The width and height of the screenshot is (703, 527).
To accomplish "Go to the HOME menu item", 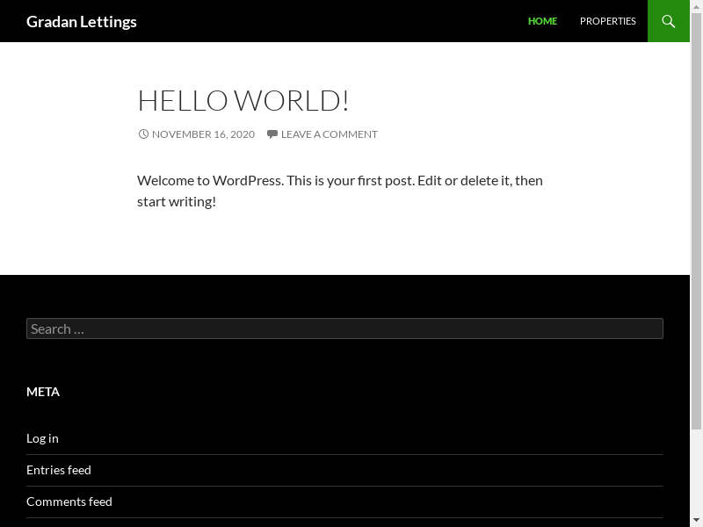I will [542, 21].
